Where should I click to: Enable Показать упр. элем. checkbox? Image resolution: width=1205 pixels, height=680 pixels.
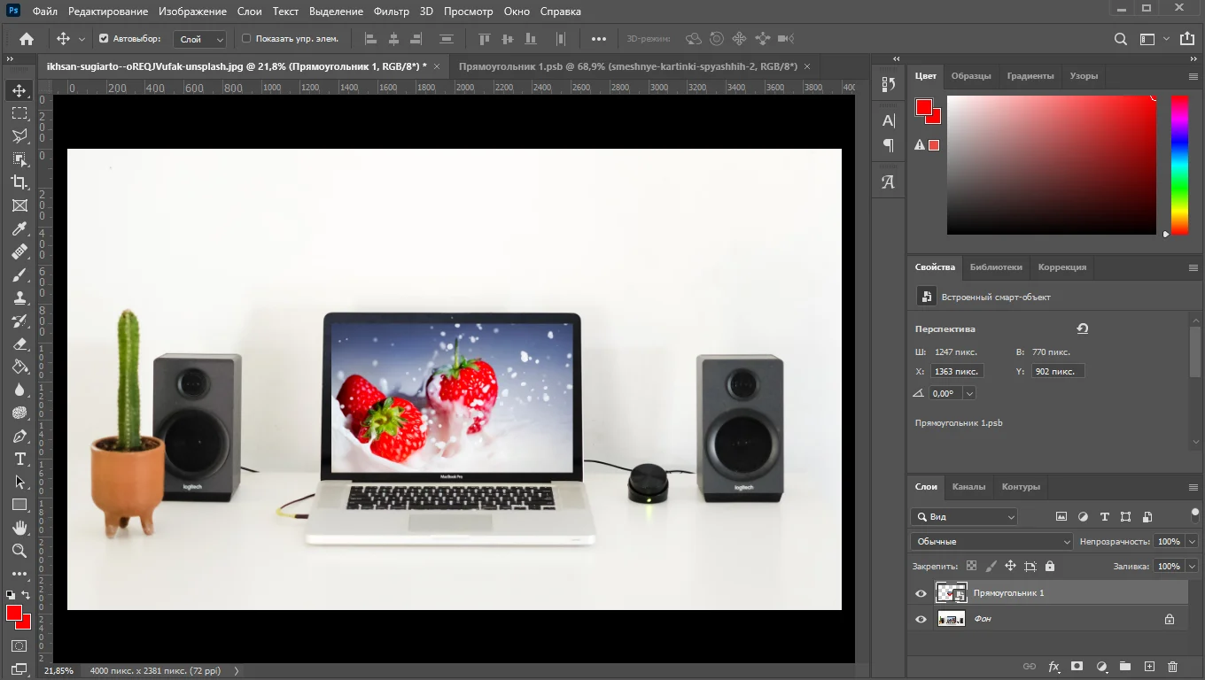pos(247,39)
